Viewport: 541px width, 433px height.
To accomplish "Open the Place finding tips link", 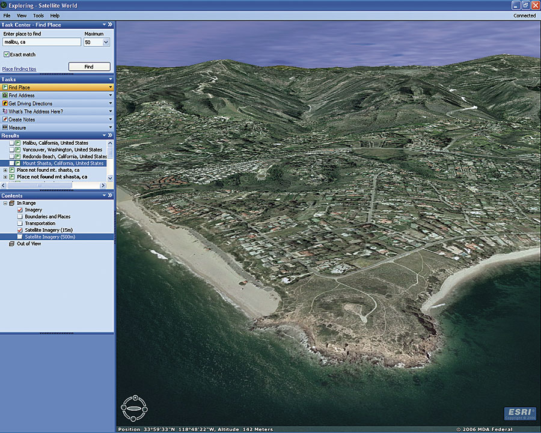I will [x=19, y=69].
